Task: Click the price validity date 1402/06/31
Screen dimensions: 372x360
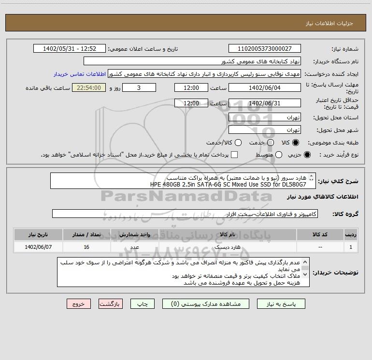Action: click(x=265, y=103)
